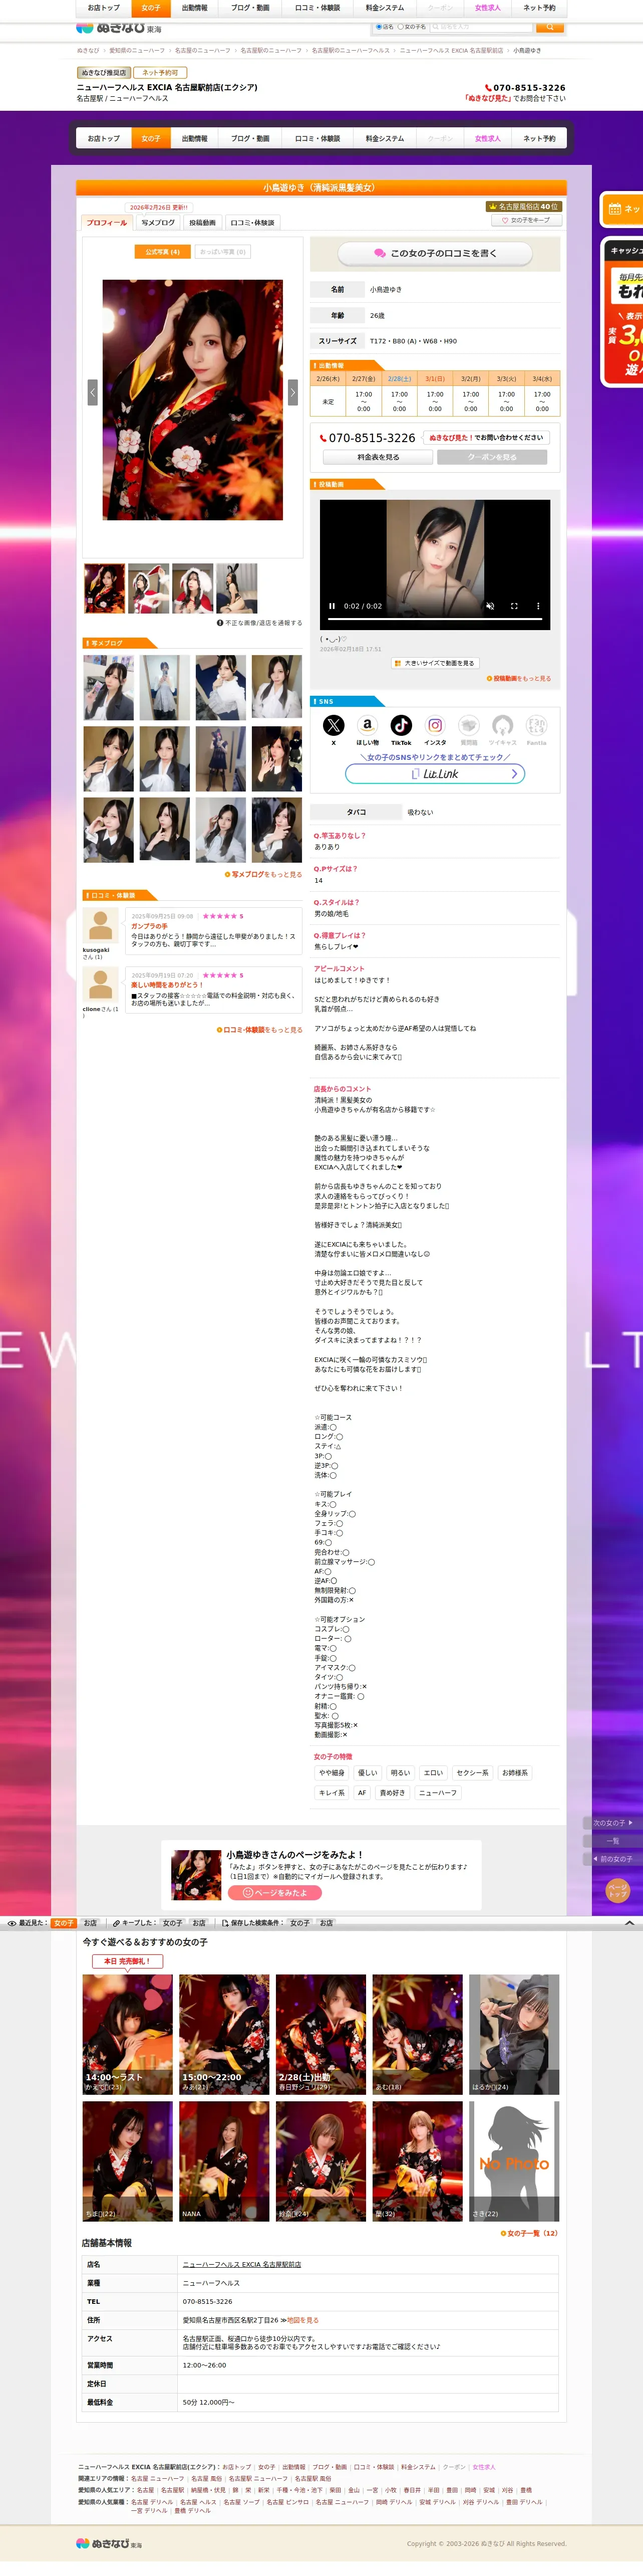Click the ニューハーフ feature tag
Screen dimensions: 643x2576
pyautogui.click(x=438, y=1793)
